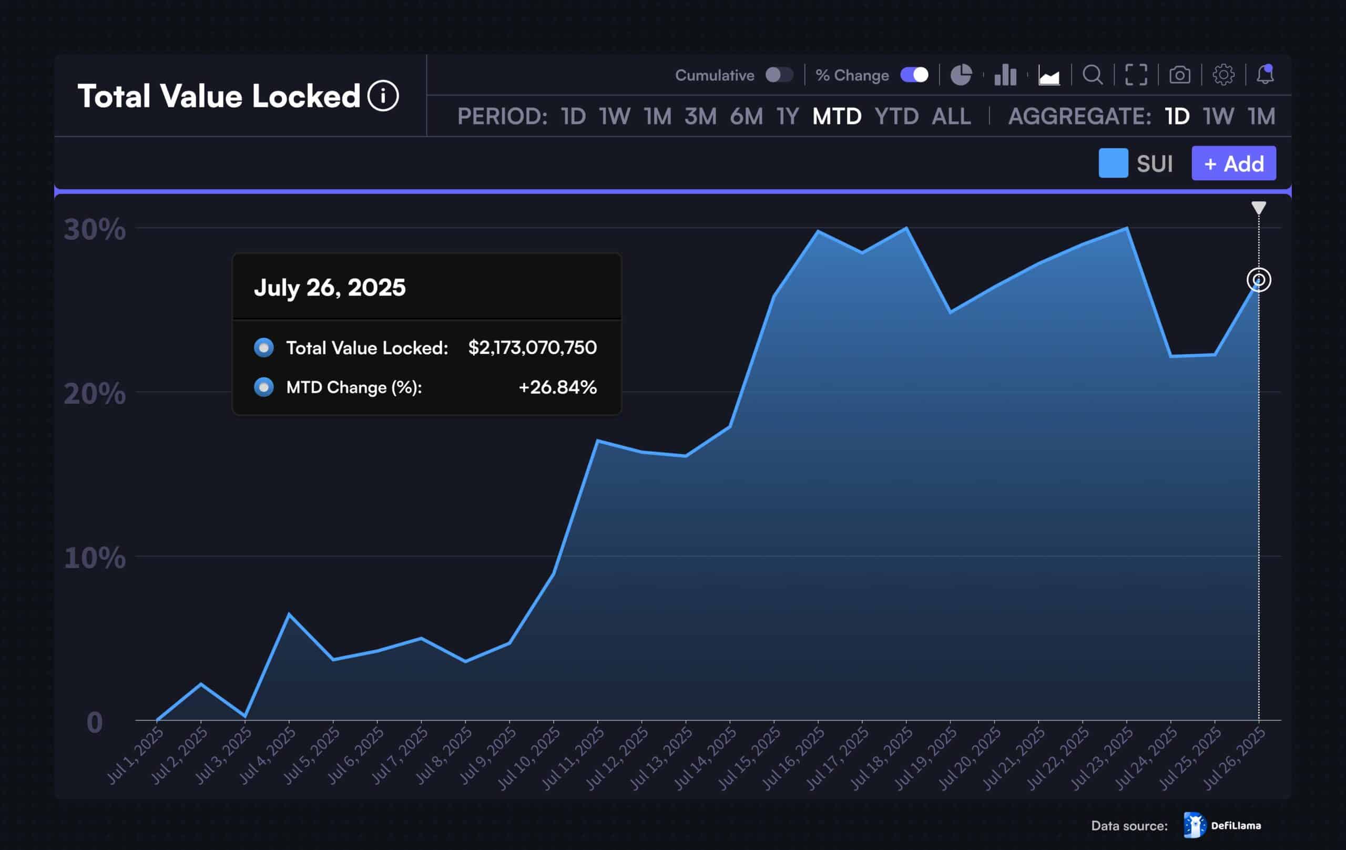Set aggregate to 1M
The width and height of the screenshot is (1346, 850).
(x=1261, y=116)
